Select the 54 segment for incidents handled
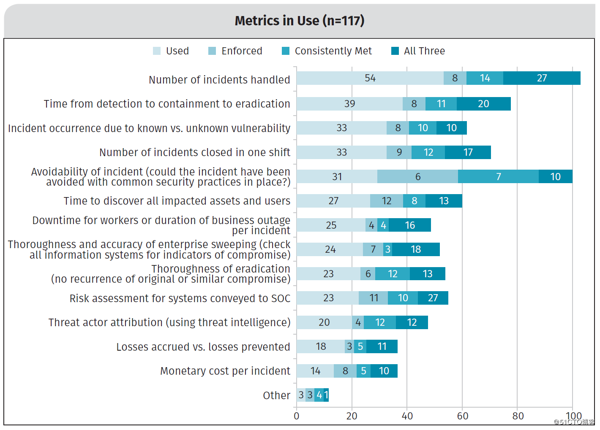Screen dimensions: 600x430 tap(370, 78)
